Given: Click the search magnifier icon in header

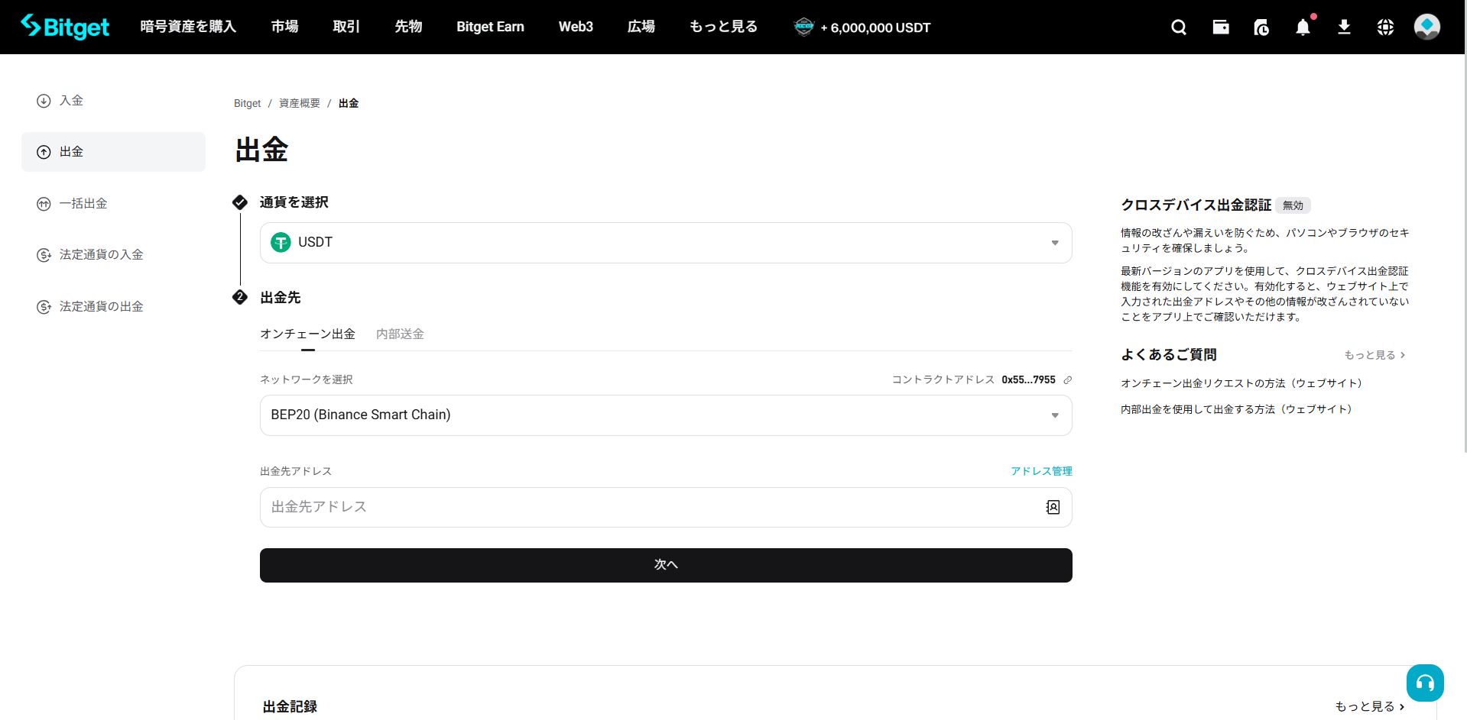Looking at the screenshot, I should (1178, 27).
